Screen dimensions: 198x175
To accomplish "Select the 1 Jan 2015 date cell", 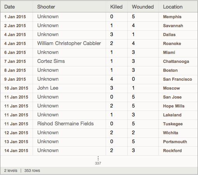I will 15,17.
